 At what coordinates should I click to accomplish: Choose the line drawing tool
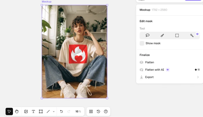point(48,112)
